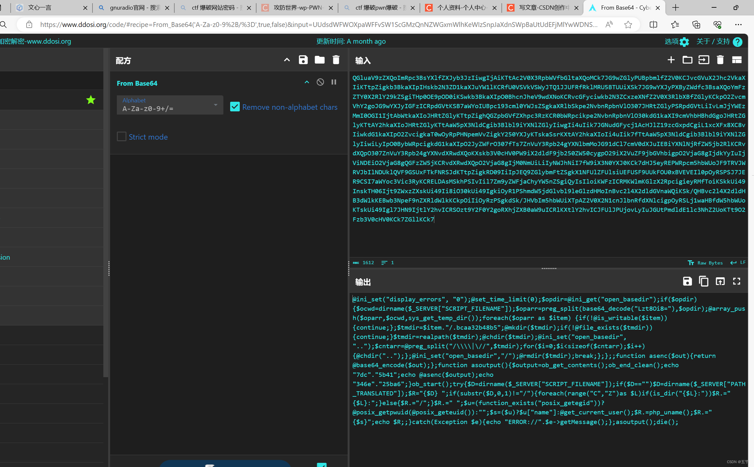
Task: Clear the entire recipe
Action: 336,60
